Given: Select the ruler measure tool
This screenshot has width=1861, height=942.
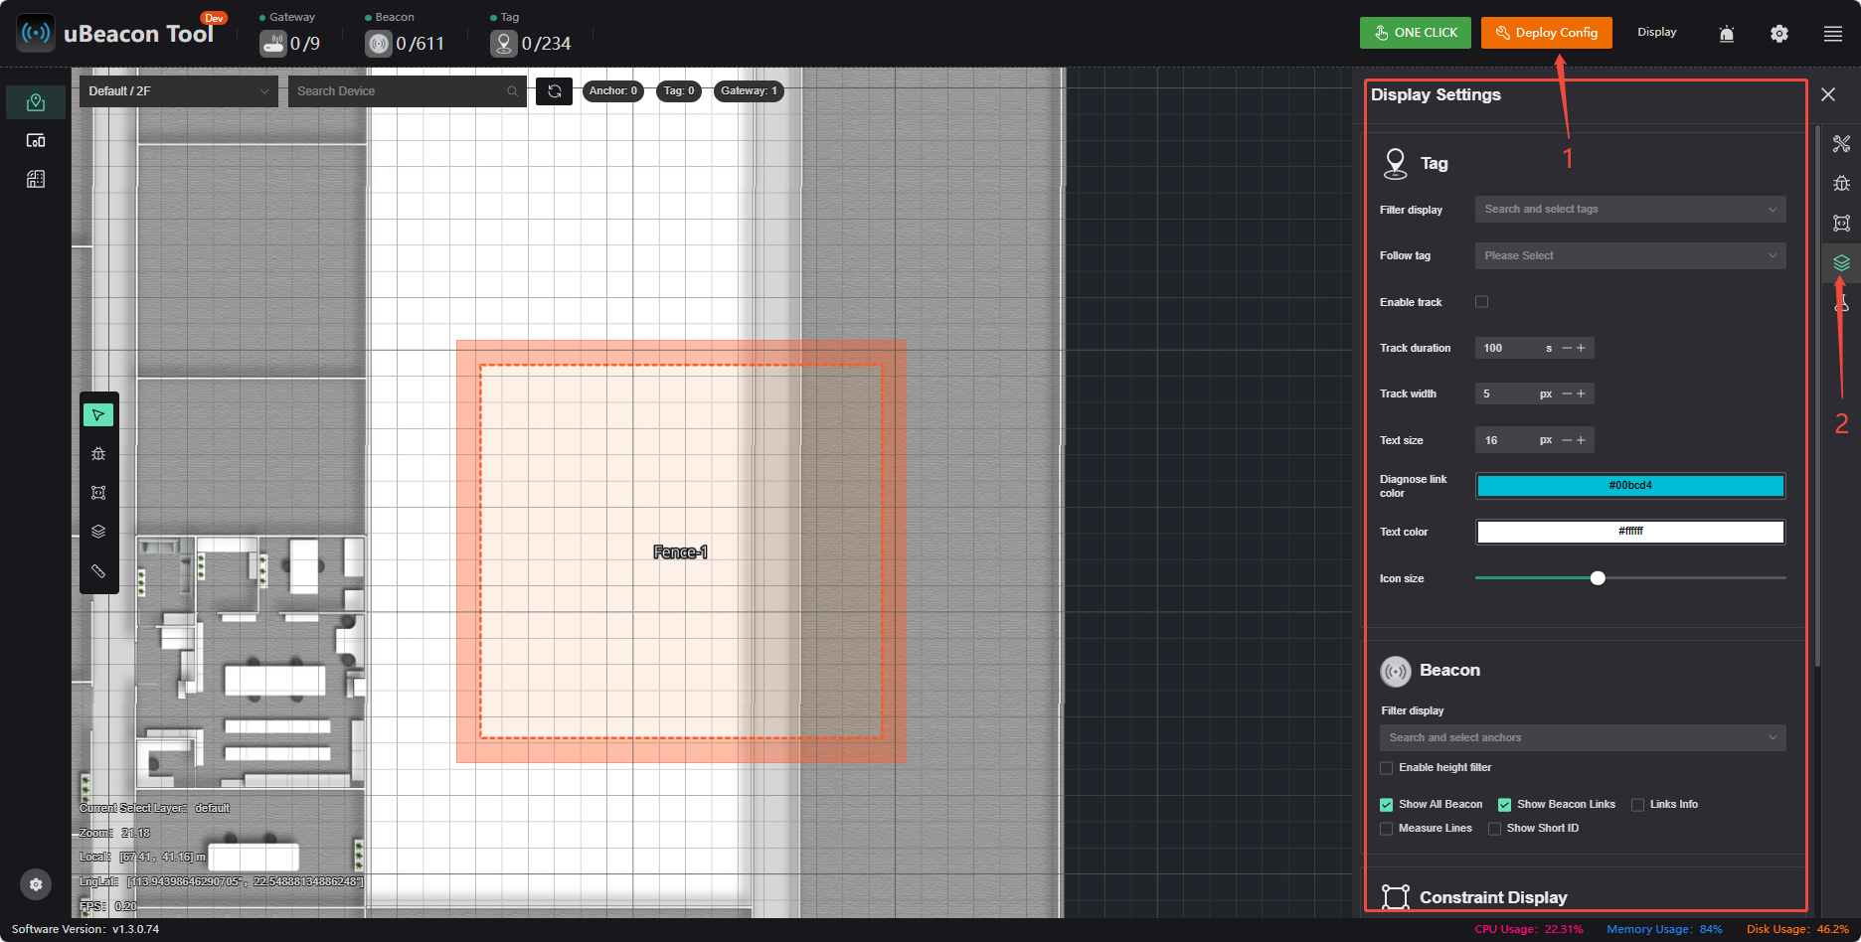Looking at the screenshot, I should 98,571.
